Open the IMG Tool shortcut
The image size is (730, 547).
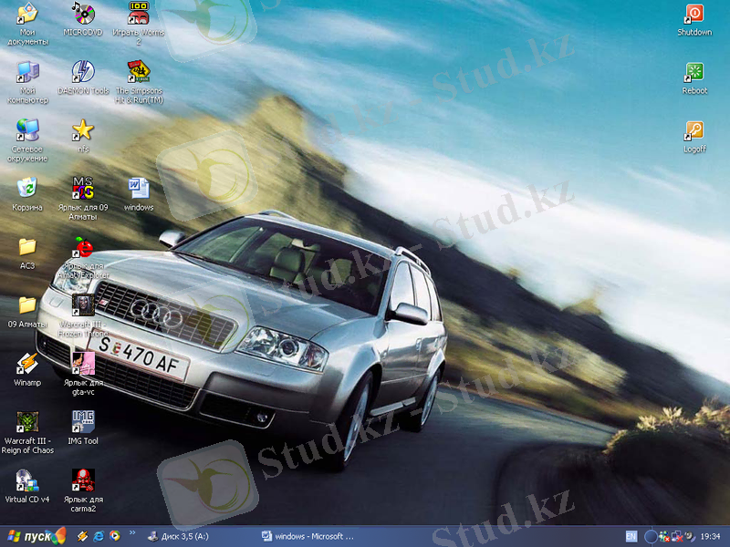click(x=83, y=428)
